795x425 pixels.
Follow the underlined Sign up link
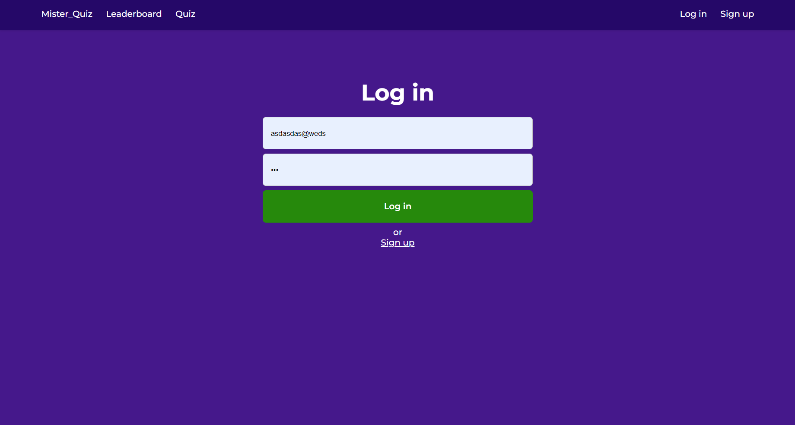click(397, 242)
